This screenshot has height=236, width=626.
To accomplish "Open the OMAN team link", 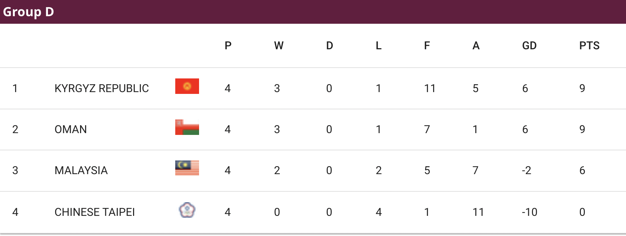I will click(x=71, y=129).
